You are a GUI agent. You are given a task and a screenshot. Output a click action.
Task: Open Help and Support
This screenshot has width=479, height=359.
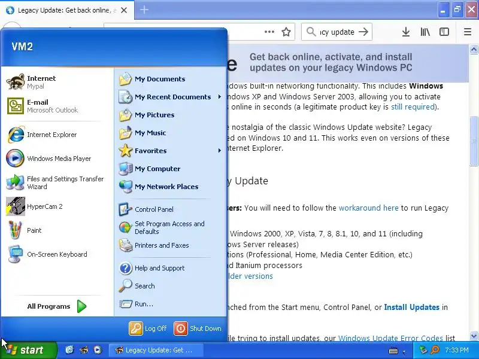170,268
